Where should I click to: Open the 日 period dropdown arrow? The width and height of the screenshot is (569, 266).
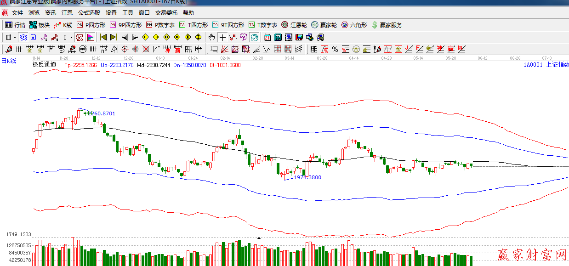click(x=15, y=37)
